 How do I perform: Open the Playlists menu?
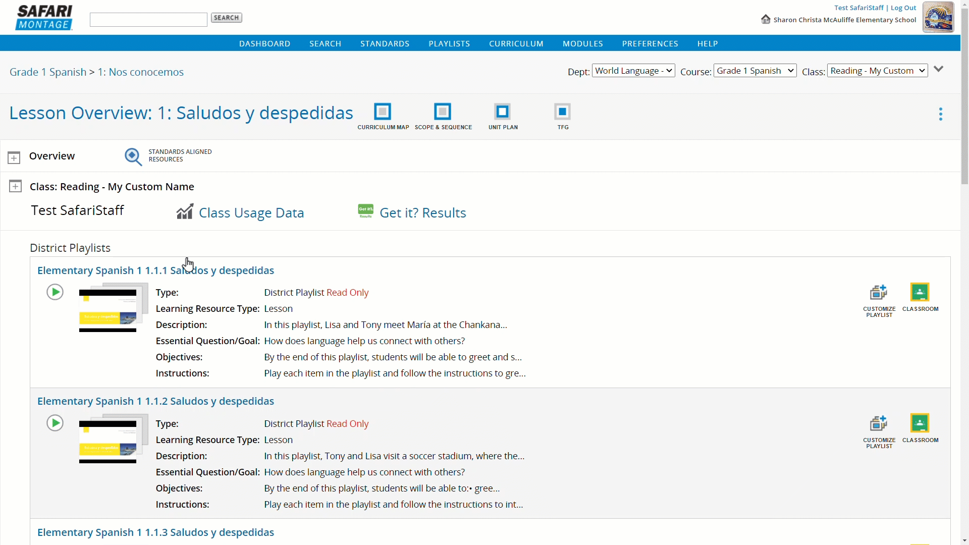tap(449, 43)
